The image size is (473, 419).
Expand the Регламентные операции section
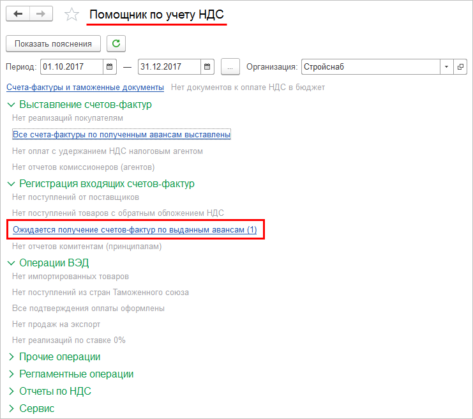click(x=11, y=374)
